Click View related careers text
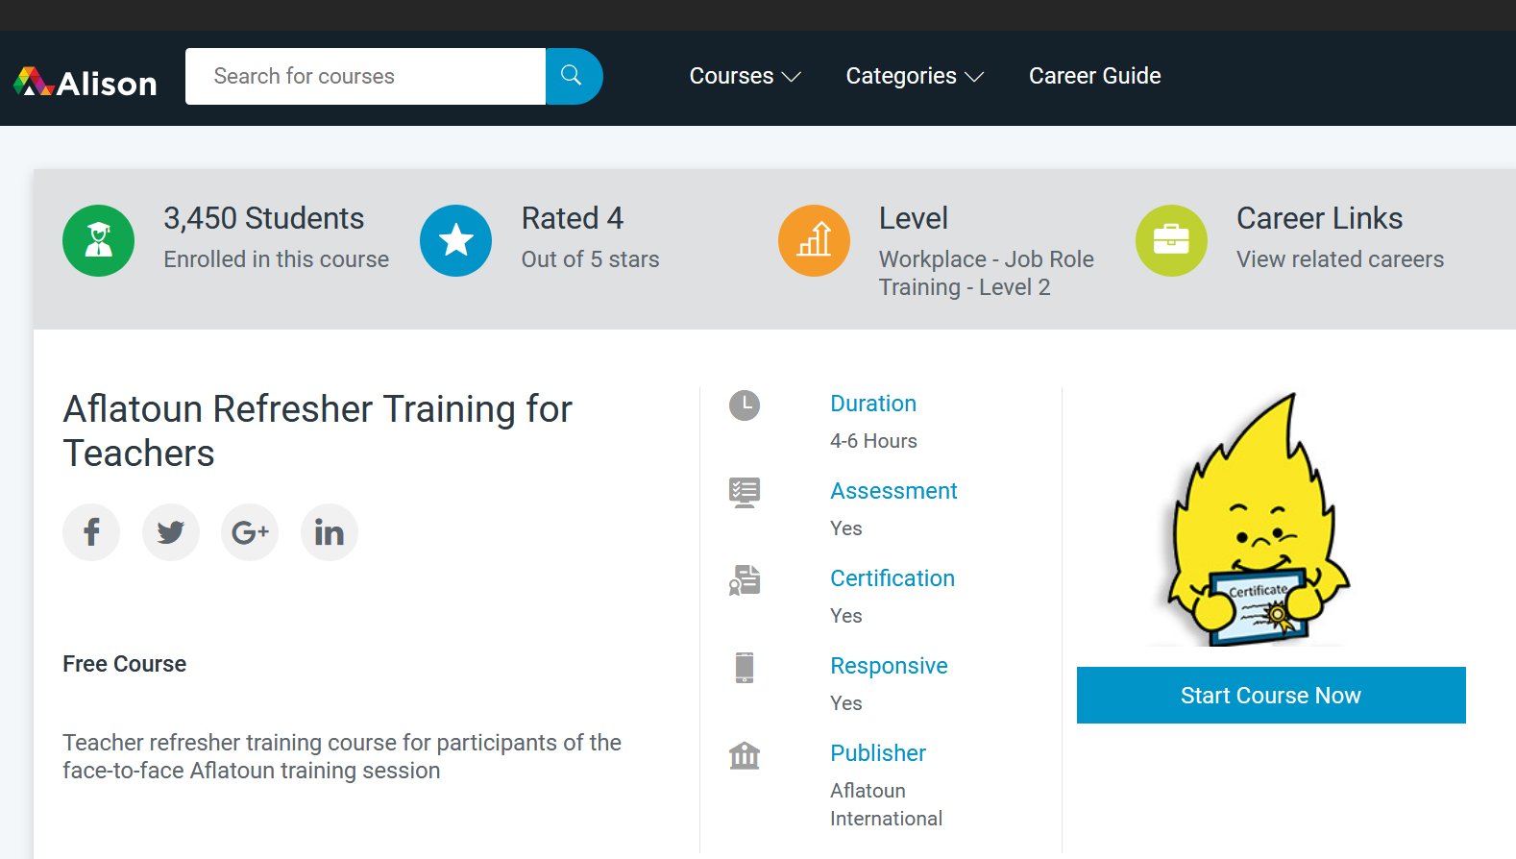 click(x=1340, y=259)
